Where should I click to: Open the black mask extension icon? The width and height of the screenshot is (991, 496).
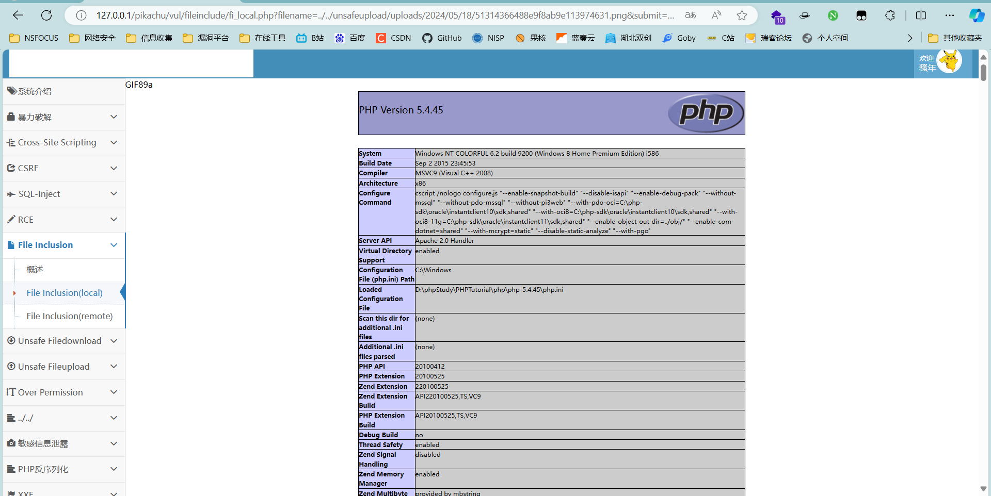tap(861, 15)
